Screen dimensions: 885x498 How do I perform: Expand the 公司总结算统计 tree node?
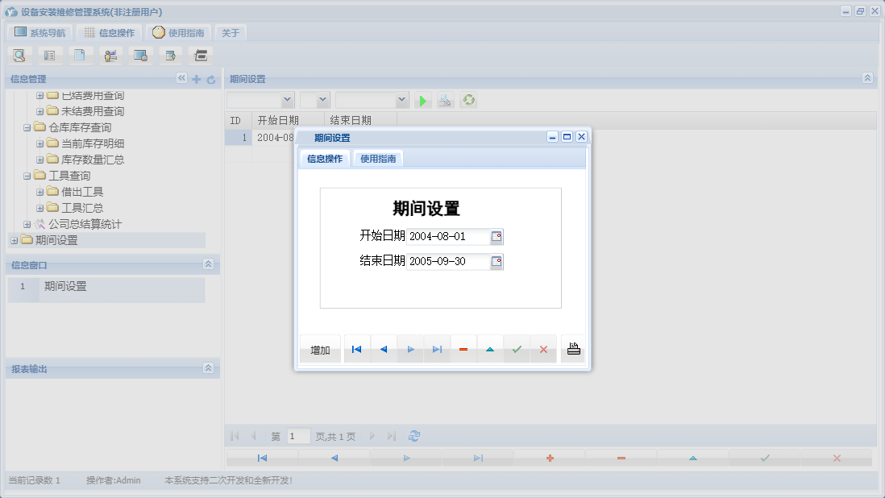tap(27, 224)
